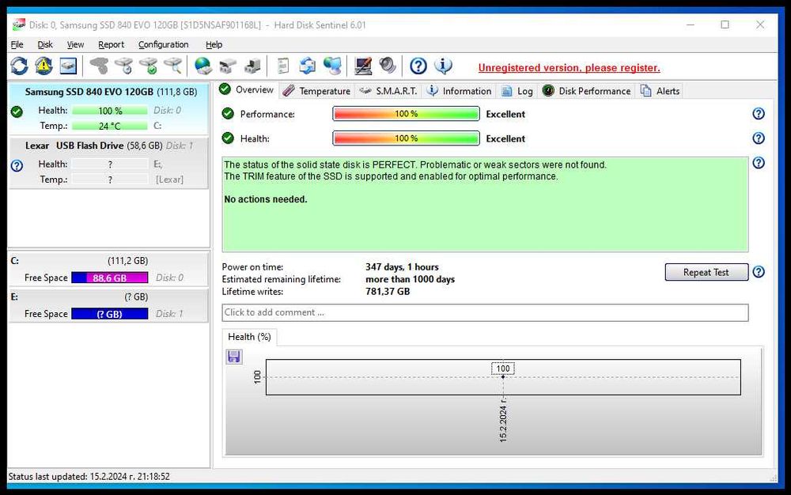Screen dimensions: 791x495
Task: Click green check icon of Samsung SSD
Action: click(x=17, y=112)
